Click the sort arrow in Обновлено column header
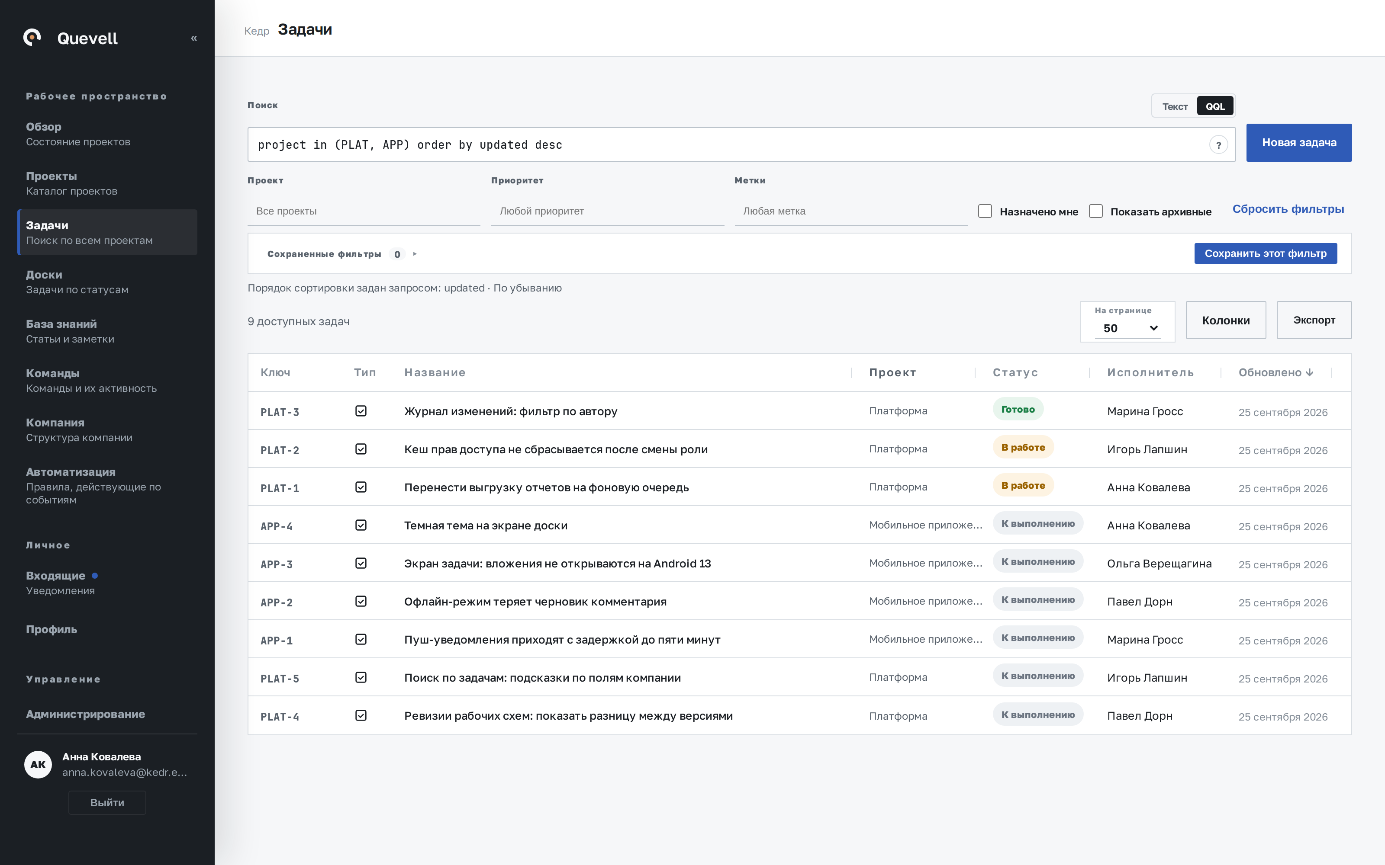1385x865 pixels. 1309,372
